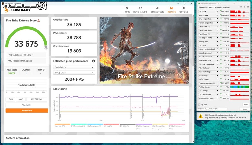252x145 pixels.
Task: Click the Physics score 38 788
Action: click(x=74, y=38)
